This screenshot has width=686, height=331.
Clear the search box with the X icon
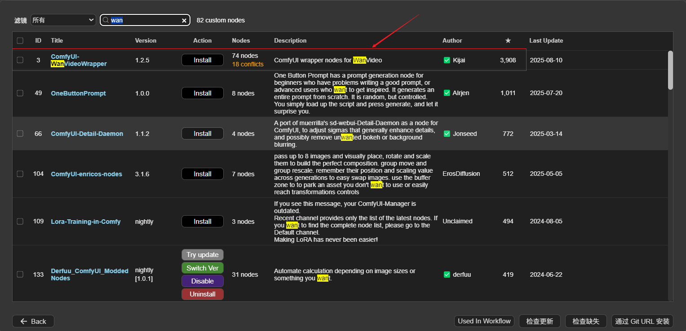184,21
